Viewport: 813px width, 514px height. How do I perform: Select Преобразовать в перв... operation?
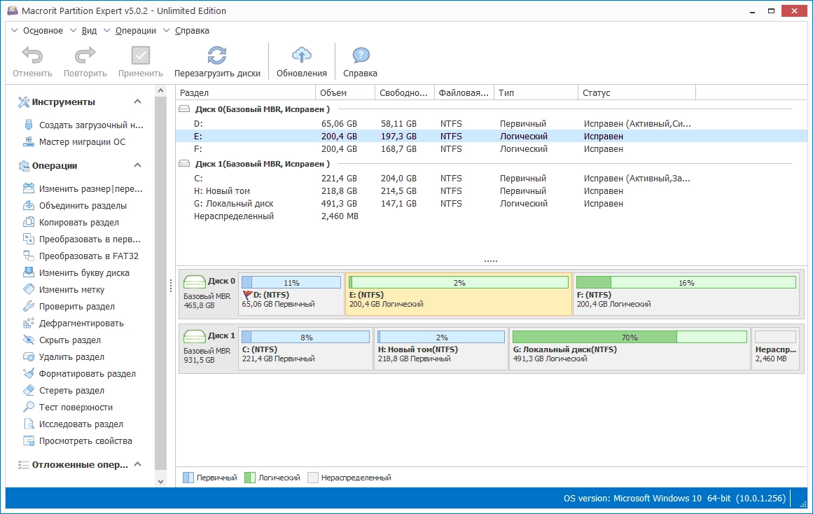(x=83, y=239)
